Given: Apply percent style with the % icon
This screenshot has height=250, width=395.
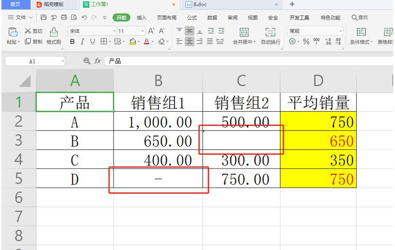Looking at the screenshot, I should 306,41.
